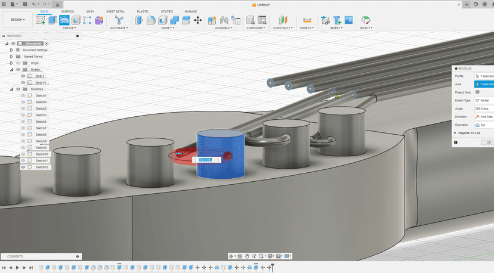Open the Design workspace dropdown
The image size is (494, 273).
pyautogui.click(x=17, y=20)
